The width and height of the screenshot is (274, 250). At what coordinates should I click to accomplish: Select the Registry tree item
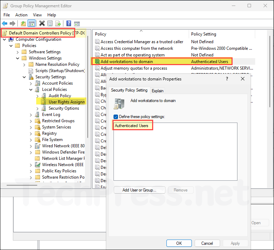click(x=49, y=133)
